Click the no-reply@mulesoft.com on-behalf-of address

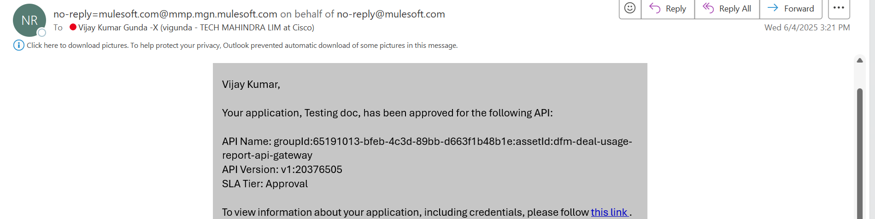click(x=391, y=14)
